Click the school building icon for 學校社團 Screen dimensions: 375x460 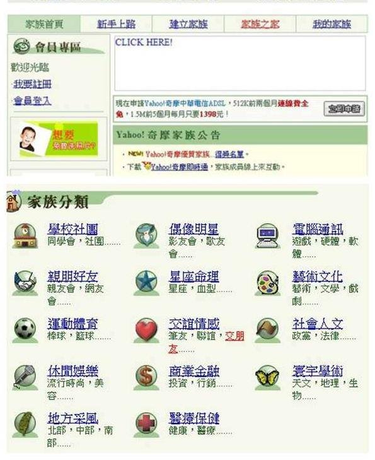[25, 236]
